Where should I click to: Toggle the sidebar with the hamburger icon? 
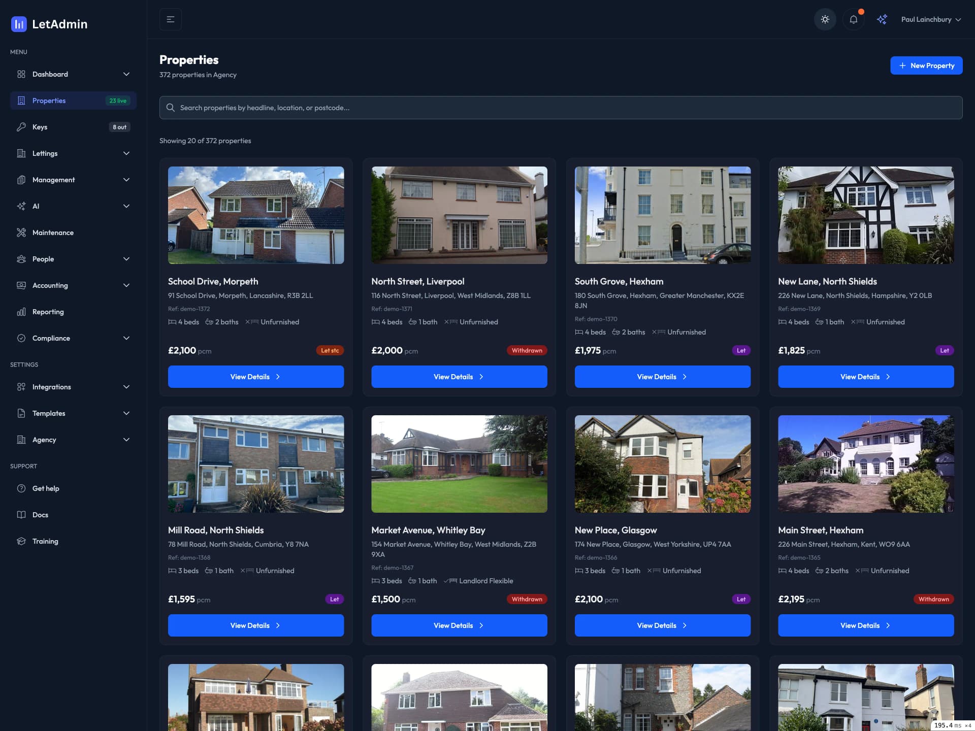170,19
